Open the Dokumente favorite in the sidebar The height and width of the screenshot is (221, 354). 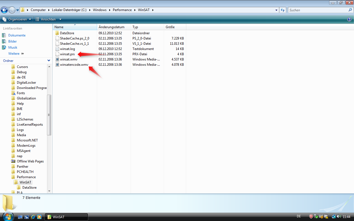tap(17, 35)
